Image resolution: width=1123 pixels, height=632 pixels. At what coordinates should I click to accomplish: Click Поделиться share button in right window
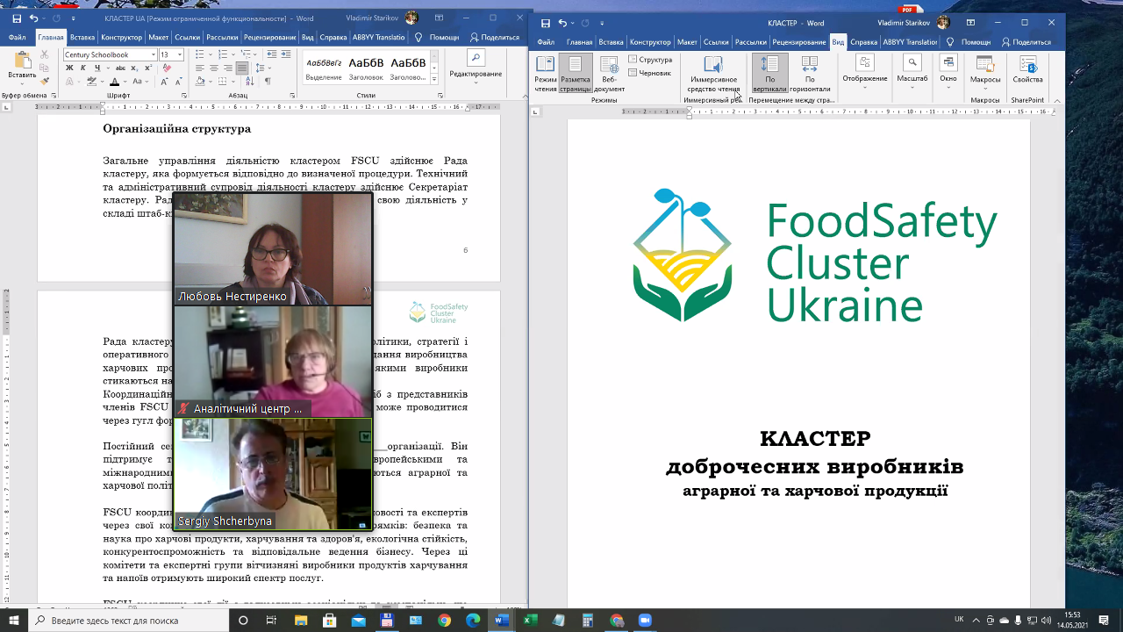pyautogui.click(x=1026, y=42)
